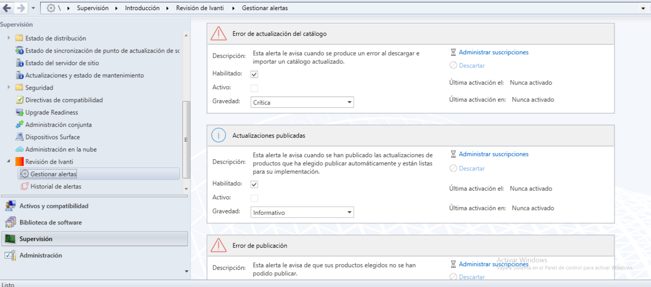Click the Administración conjunta icon
651x287 pixels.
pyautogui.click(x=20, y=125)
